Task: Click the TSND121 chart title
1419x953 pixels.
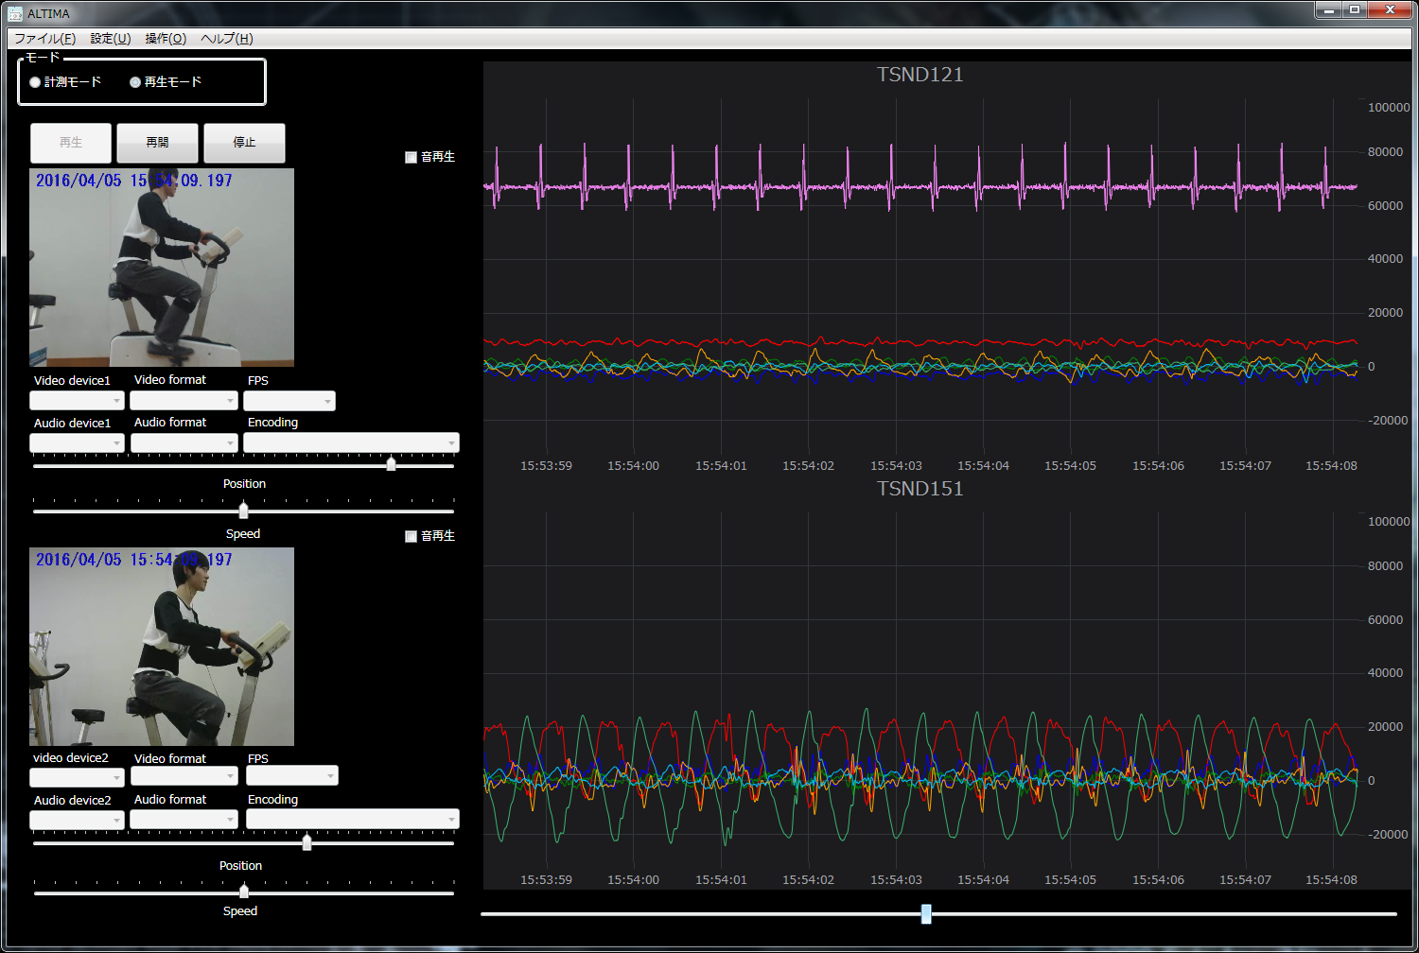Action: point(920,75)
